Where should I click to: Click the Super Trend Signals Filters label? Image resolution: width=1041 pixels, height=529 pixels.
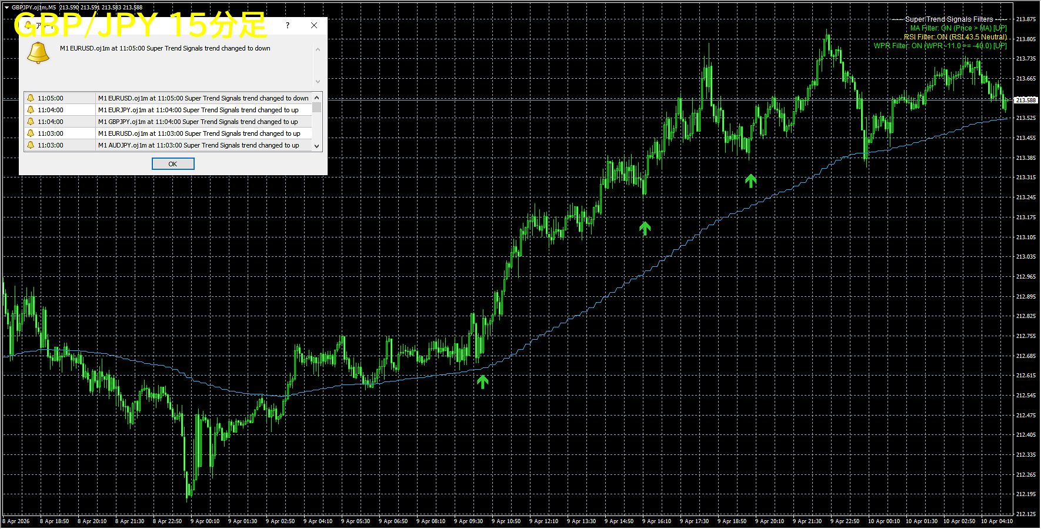tap(949, 19)
